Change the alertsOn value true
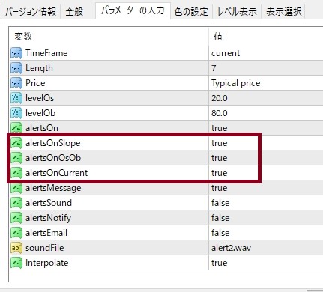 tap(219, 128)
